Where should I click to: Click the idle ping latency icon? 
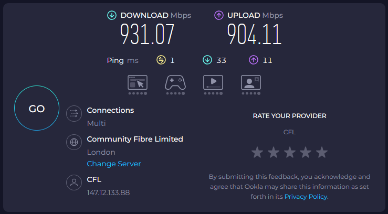(x=161, y=60)
